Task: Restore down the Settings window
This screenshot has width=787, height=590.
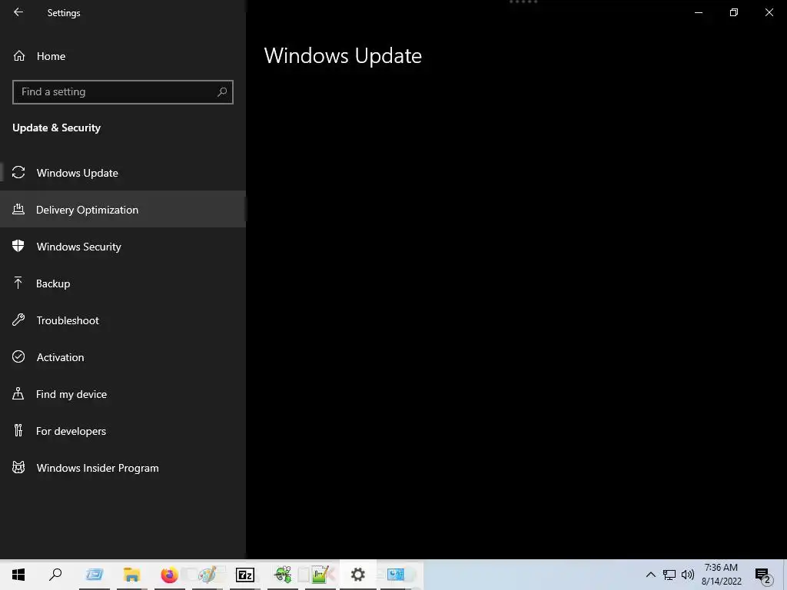Action: 734,12
